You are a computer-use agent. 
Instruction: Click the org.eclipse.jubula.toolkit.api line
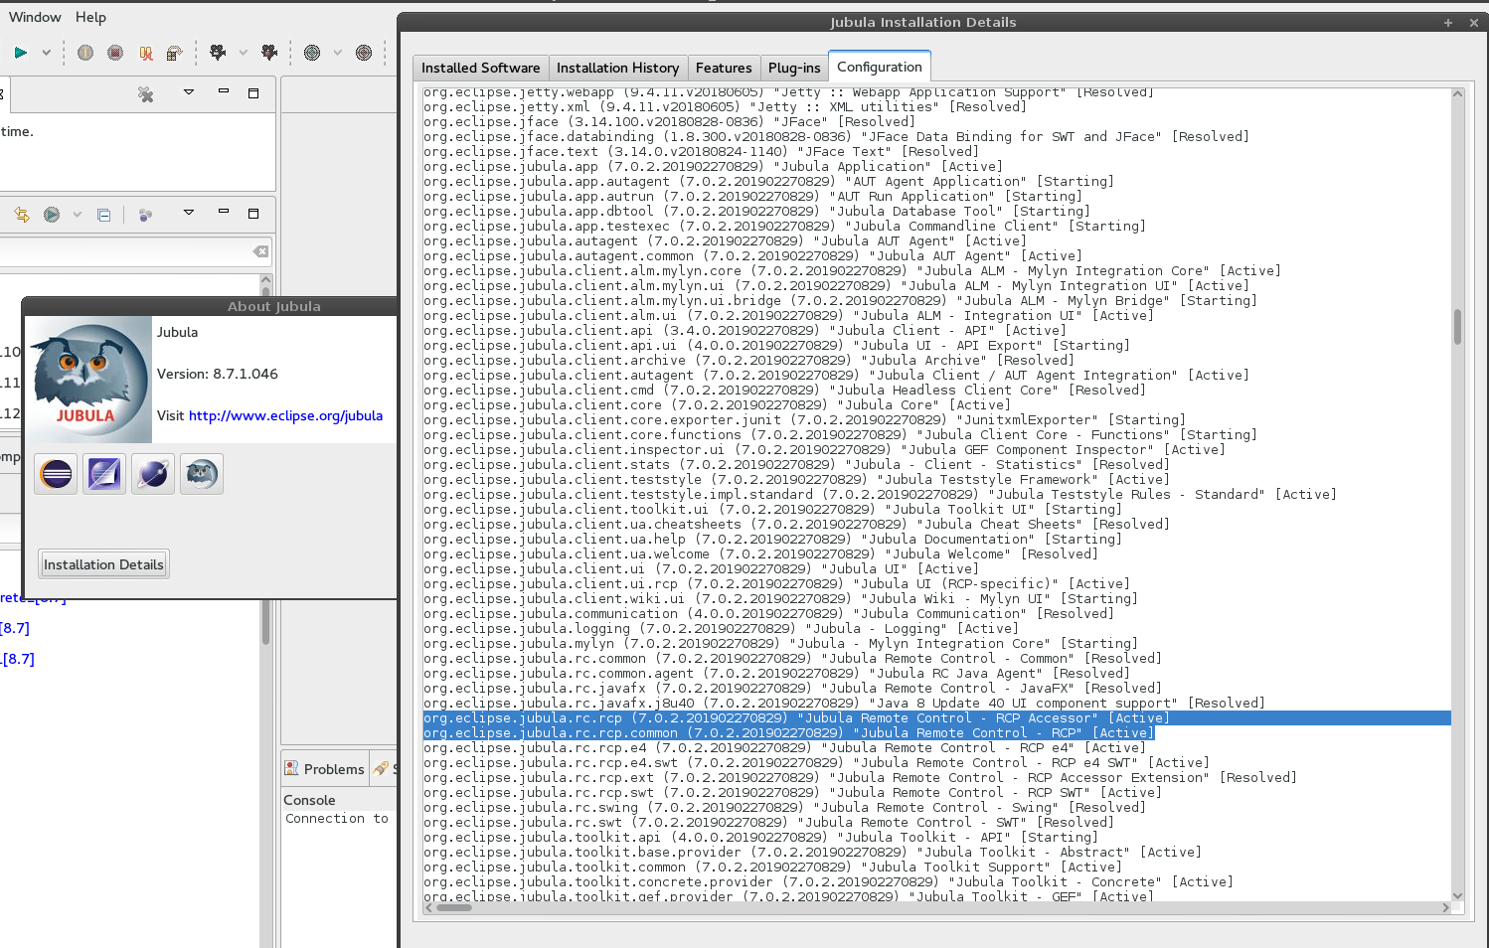point(760,838)
